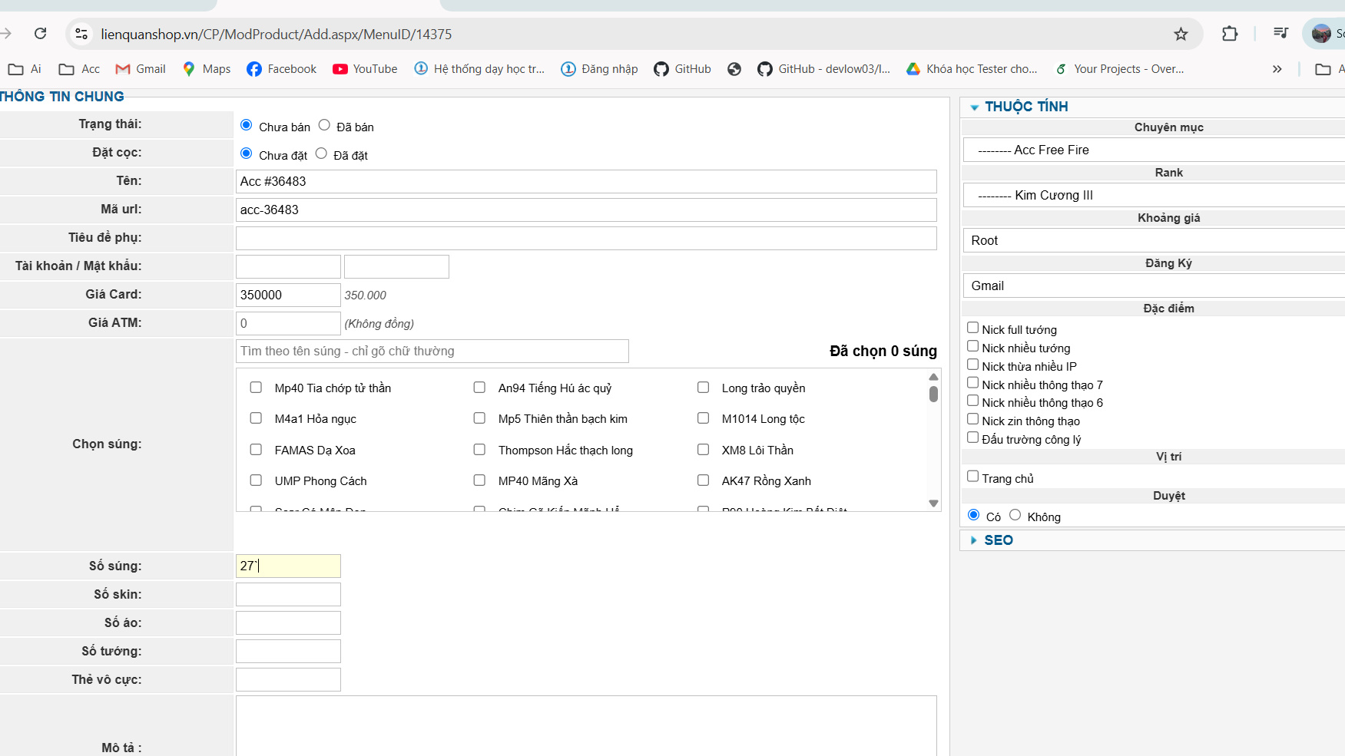Bookmark this page with the star icon
Image resolution: width=1345 pixels, height=756 pixels.
click(x=1181, y=34)
